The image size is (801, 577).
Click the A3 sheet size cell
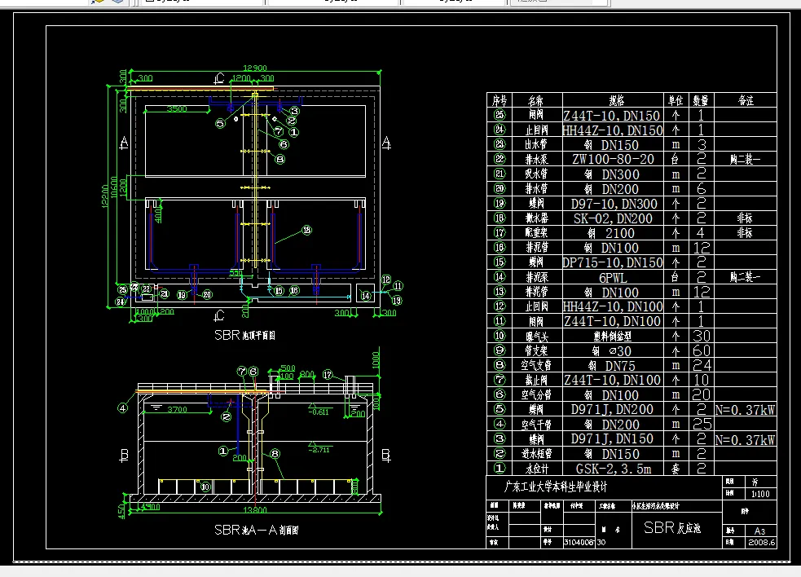(759, 531)
